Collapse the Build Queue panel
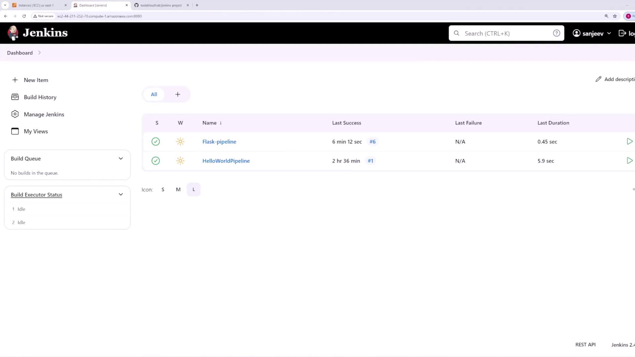 click(x=121, y=159)
